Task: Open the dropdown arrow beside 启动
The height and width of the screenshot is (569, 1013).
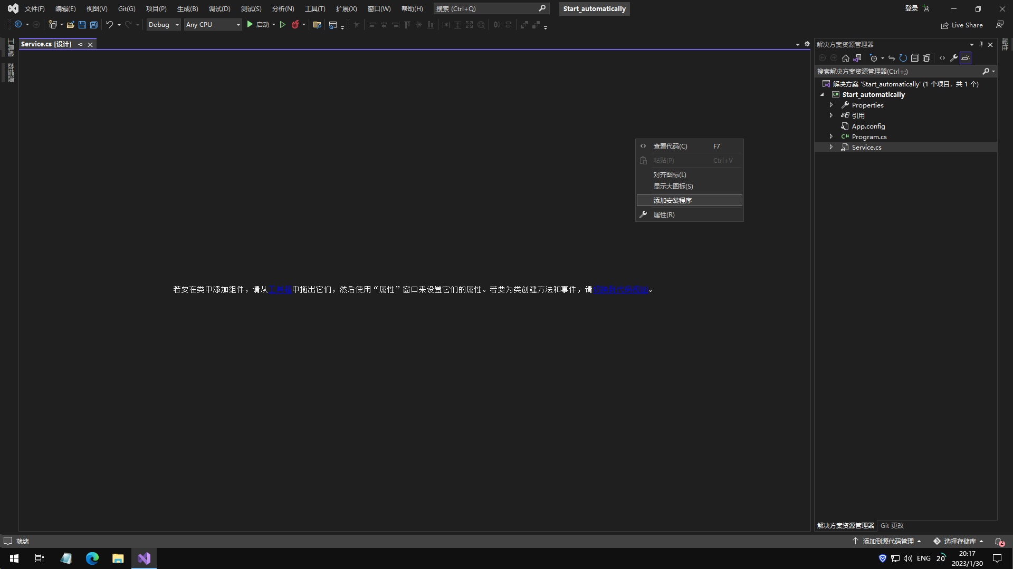Action: 274,25
